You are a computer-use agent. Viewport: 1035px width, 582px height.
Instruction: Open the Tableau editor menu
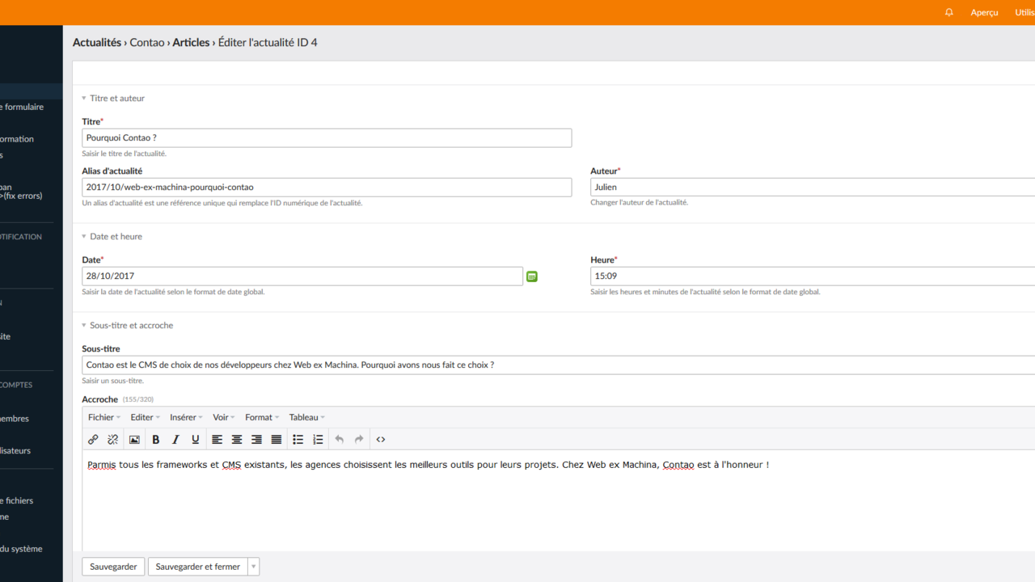(x=307, y=418)
